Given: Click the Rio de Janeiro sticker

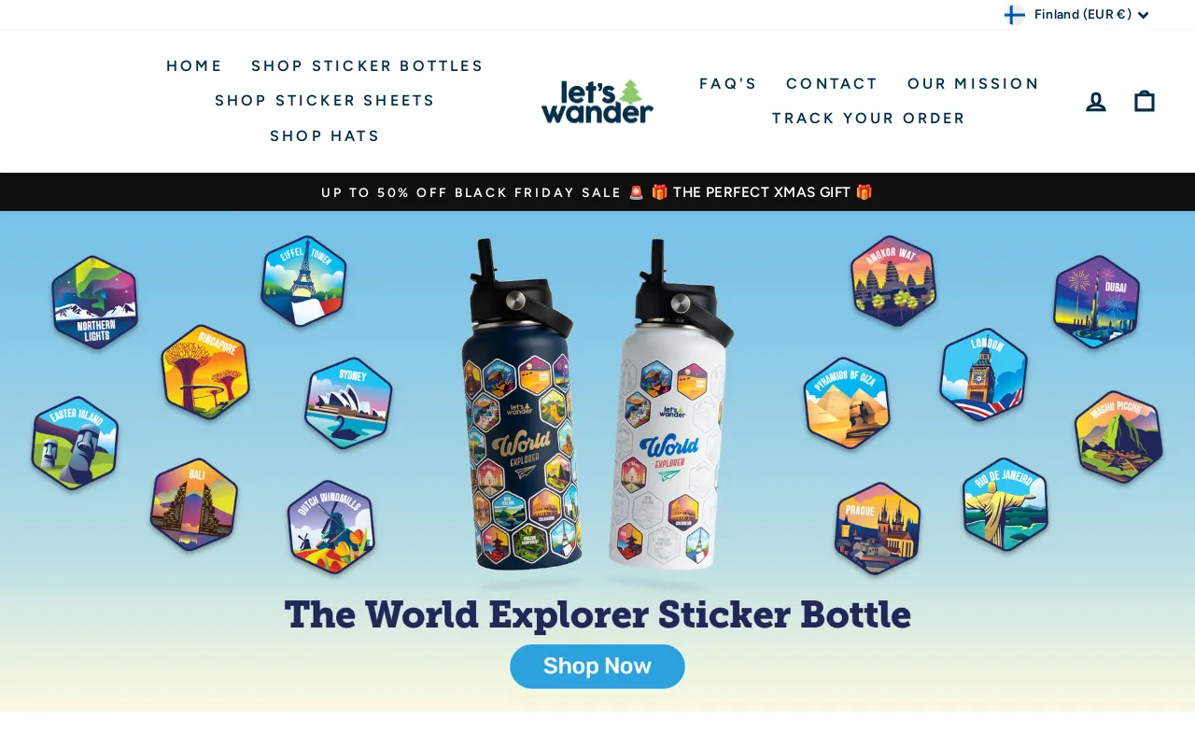Looking at the screenshot, I should coord(1005,504).
